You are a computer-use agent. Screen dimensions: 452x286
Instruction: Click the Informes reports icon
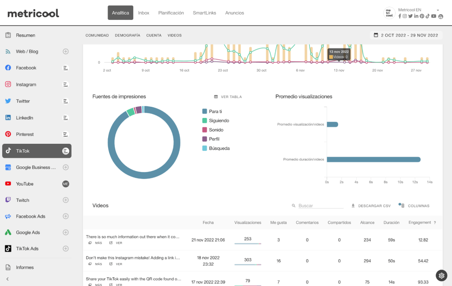8,267
